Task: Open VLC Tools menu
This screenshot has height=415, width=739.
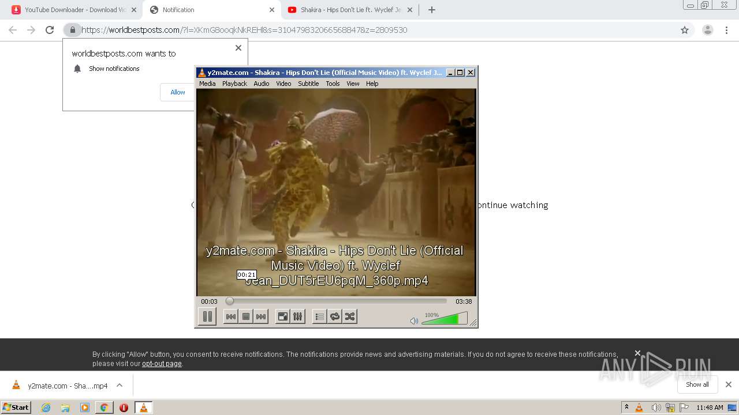Action: tap(333, 84)
